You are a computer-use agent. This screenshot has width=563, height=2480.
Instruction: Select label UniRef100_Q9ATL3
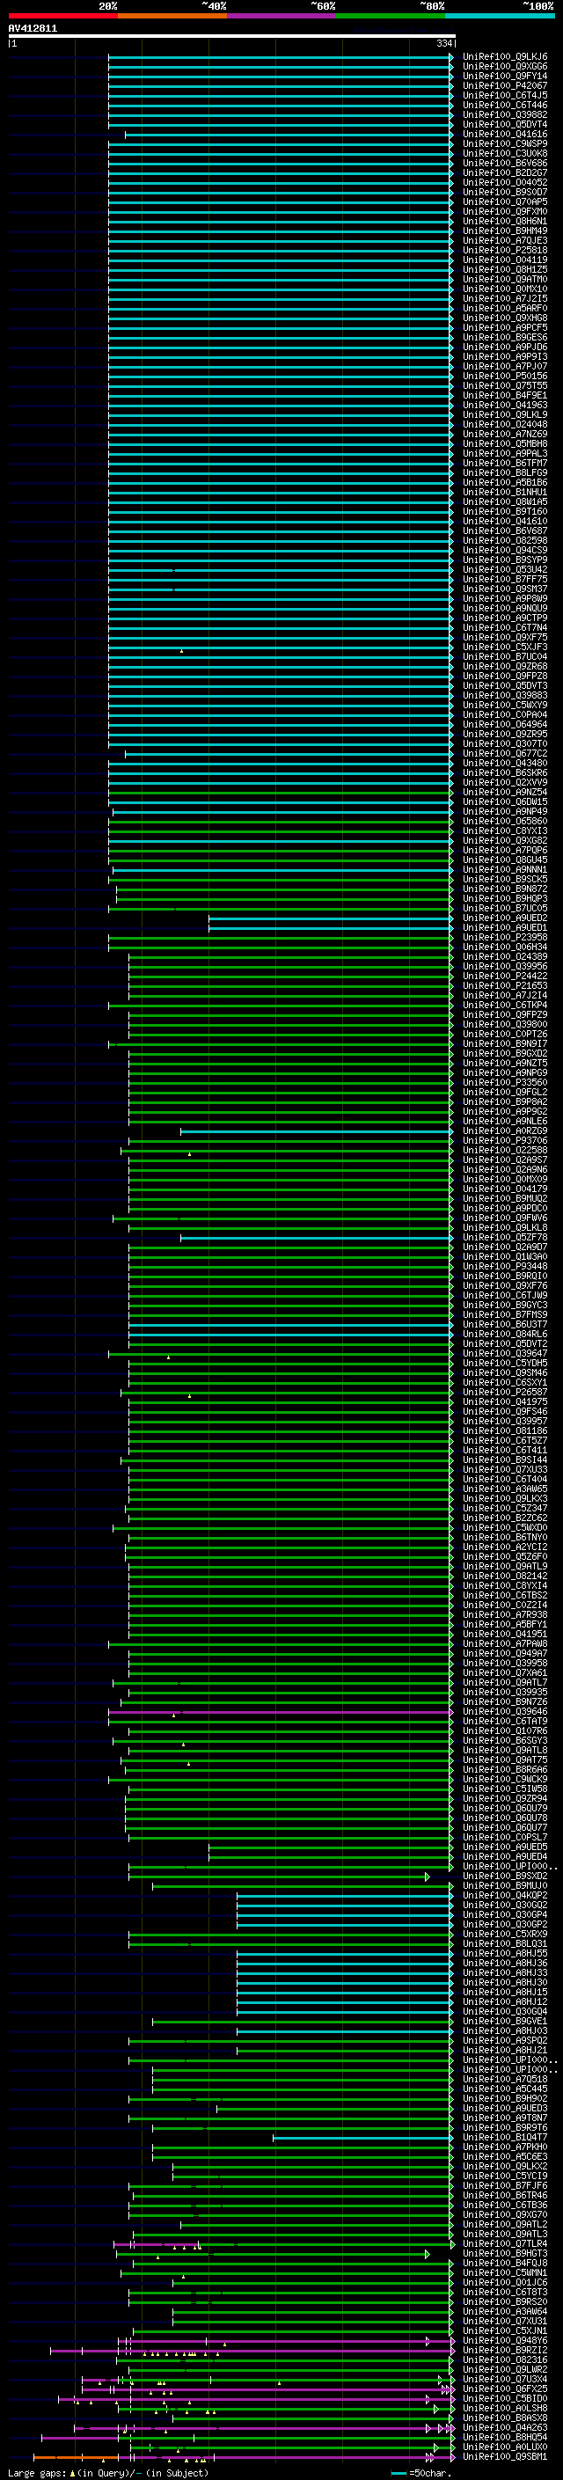pyautogui.click(x=504, y=2234)
